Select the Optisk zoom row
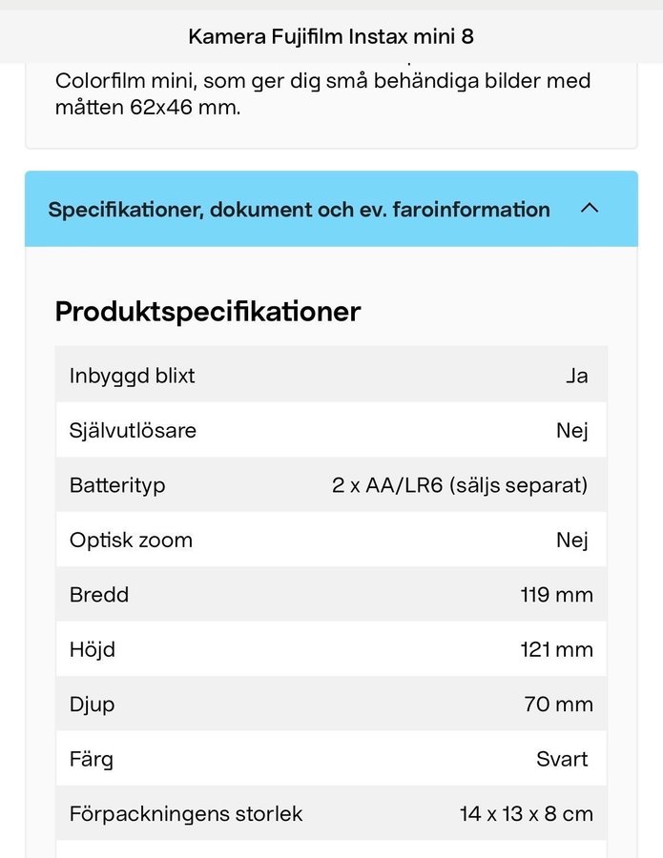The height and width of the screenshot is (858, 663). coord(331,541)
